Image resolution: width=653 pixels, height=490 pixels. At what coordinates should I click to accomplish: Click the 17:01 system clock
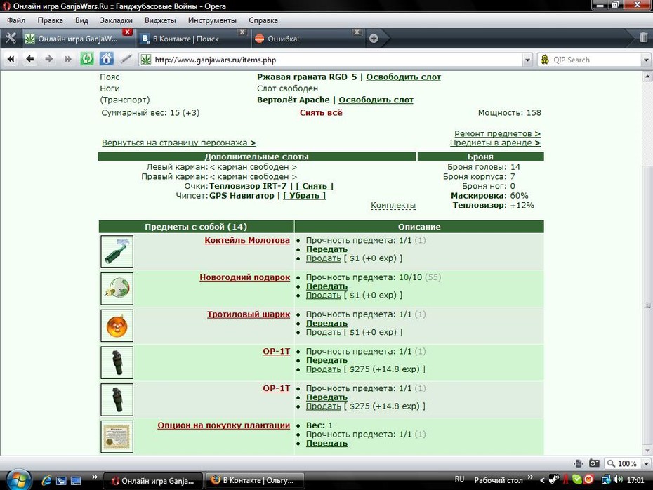click(635, 480)
